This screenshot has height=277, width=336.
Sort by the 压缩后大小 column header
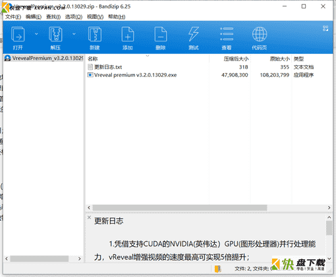[236, 59]
